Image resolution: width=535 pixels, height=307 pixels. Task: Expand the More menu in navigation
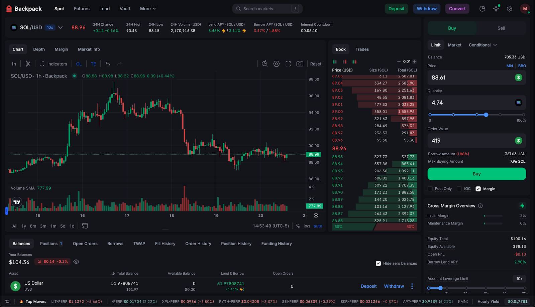click(148, 9)
